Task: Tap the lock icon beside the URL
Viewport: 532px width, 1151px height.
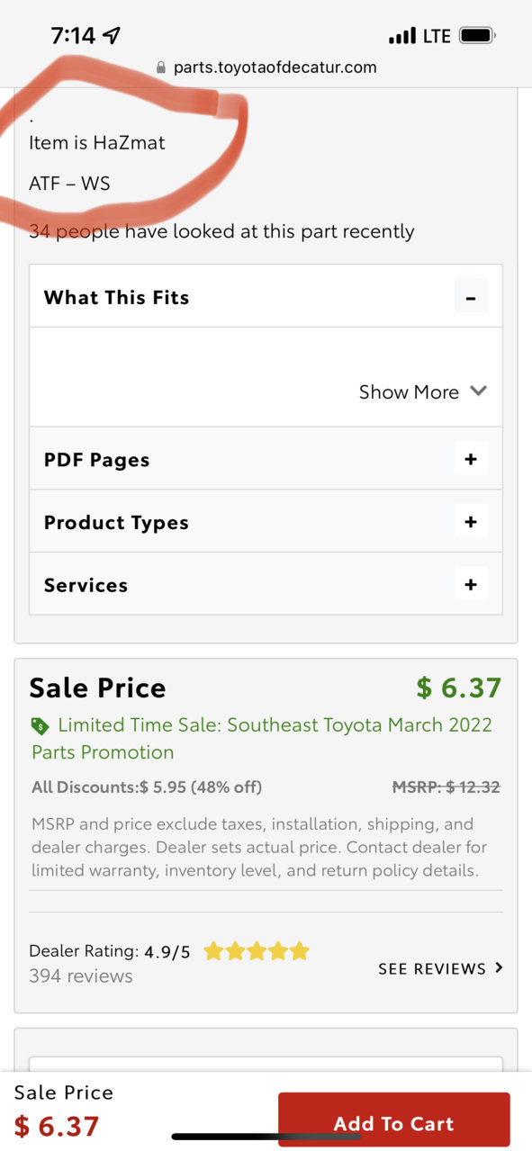Action: pos(161,67)
